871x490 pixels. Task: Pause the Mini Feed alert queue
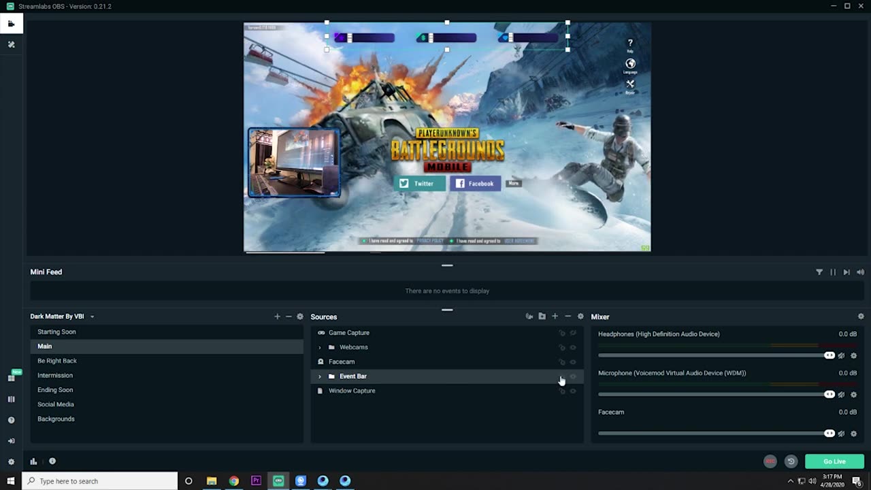(x=833, y=272)
